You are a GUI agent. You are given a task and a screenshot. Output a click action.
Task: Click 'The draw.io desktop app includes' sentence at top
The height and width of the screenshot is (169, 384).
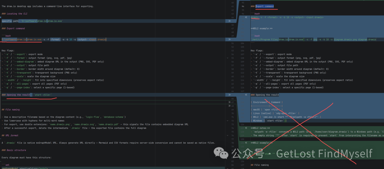pyautogui.click(x=48, y=6)
